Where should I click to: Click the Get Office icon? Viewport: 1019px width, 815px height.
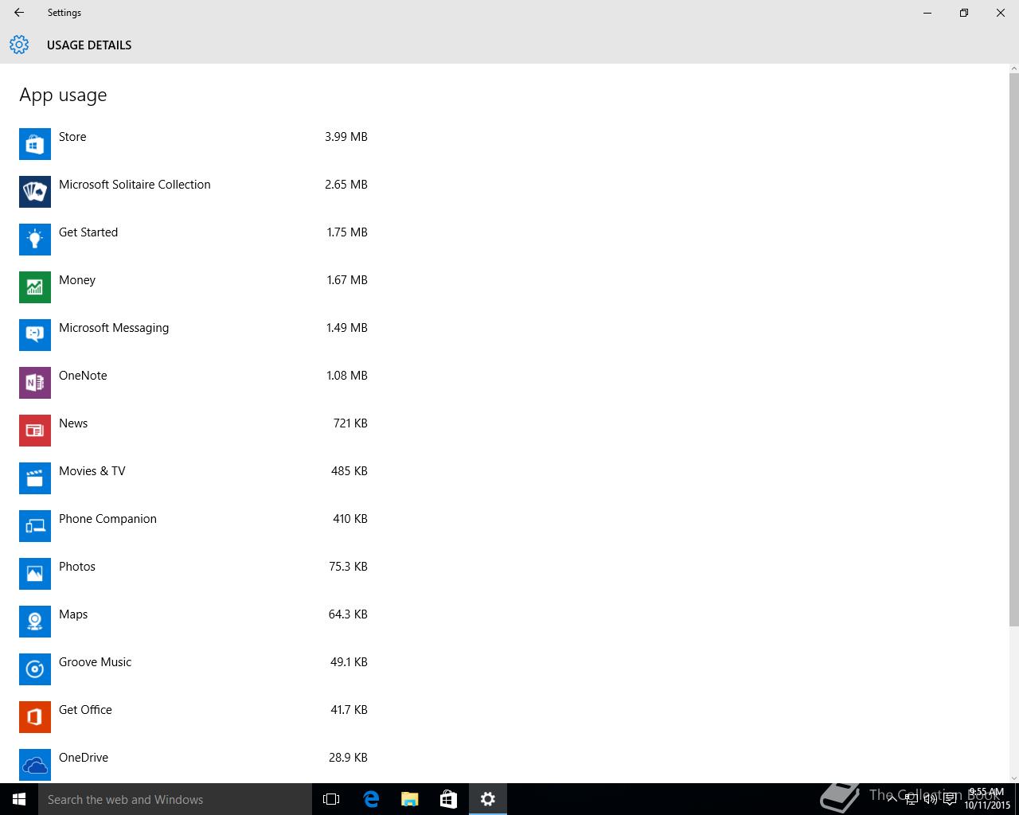click(35, 717)
